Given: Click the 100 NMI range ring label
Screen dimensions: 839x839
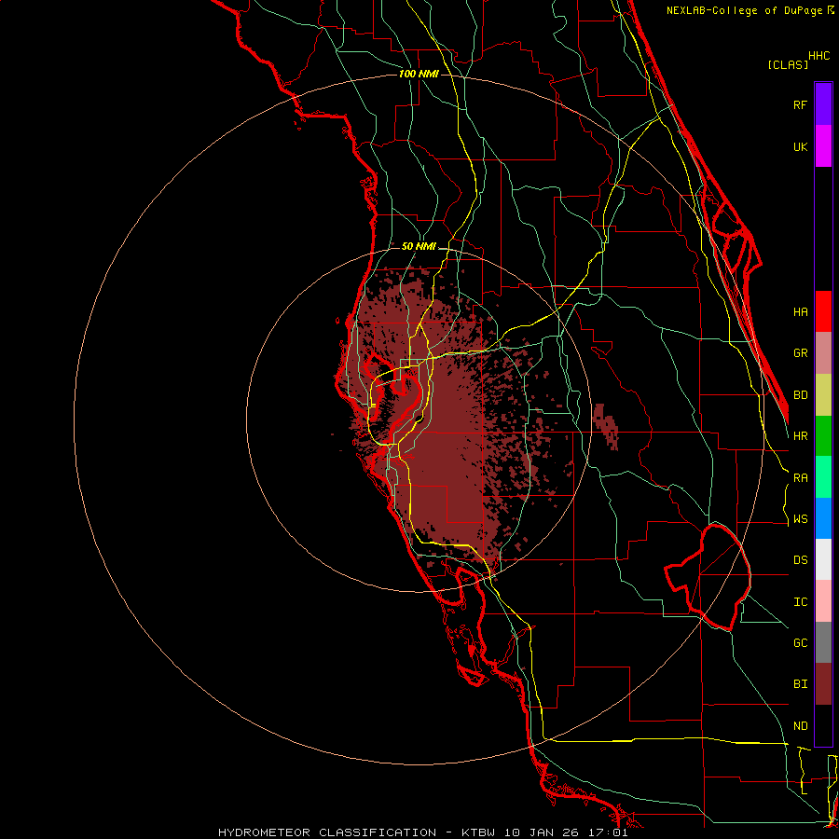Looking at the screenshot, I should tap(419, 74).
